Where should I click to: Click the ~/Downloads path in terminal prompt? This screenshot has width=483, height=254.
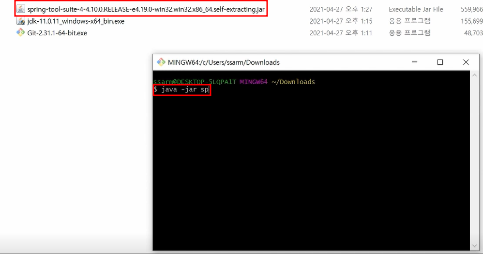tap(293, 82)
